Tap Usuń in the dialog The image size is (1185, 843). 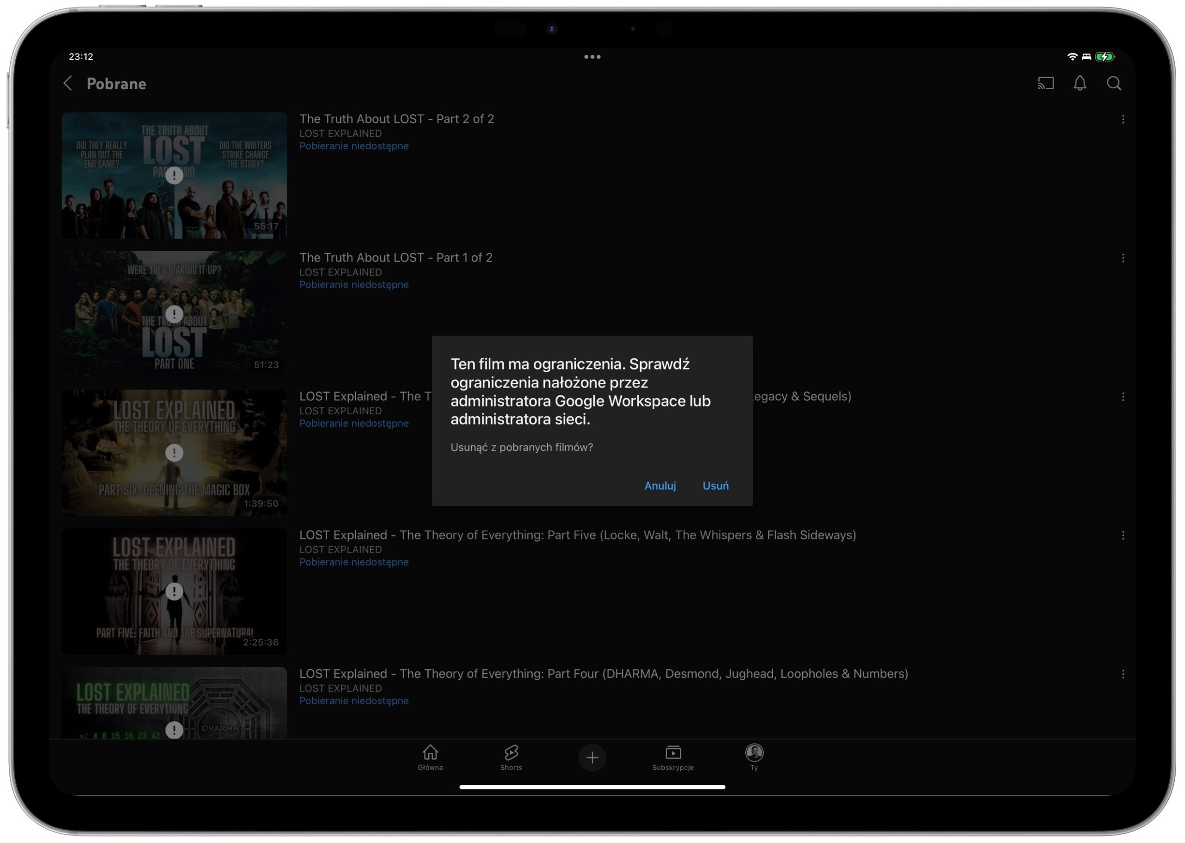click(x=715, y=486)
